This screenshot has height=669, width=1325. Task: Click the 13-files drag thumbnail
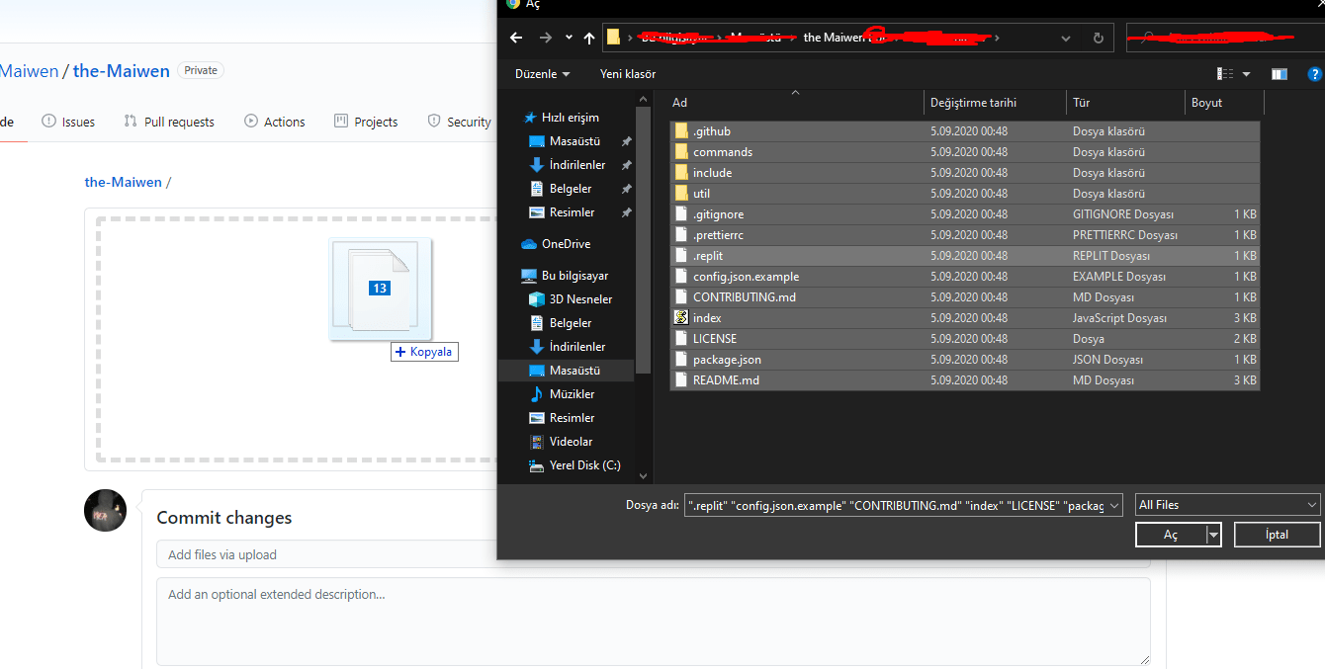pos(380,289)
